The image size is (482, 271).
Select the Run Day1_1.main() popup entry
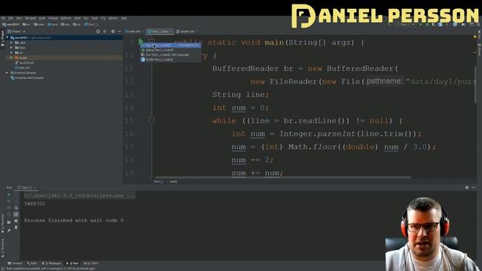pyautogui.click(x=171, y=45)
